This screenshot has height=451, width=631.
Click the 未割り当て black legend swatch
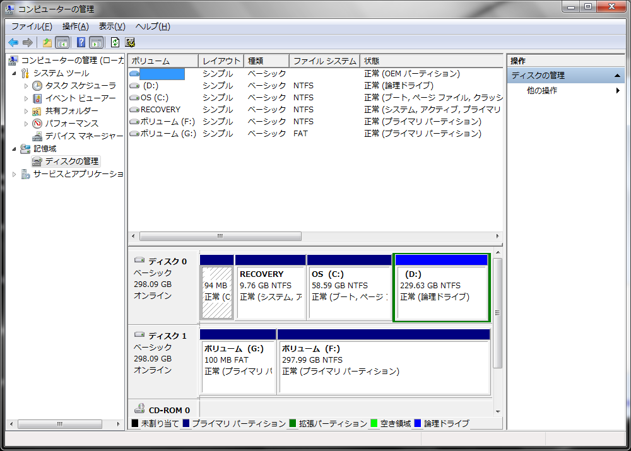pyautogui.click(x=135, y=423)
